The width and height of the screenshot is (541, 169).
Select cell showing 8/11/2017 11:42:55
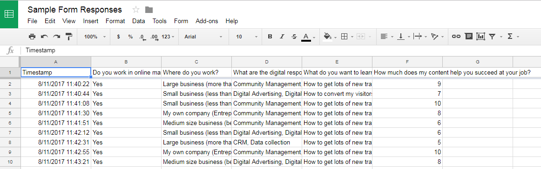pyautogui.click(x=56, y=152)
